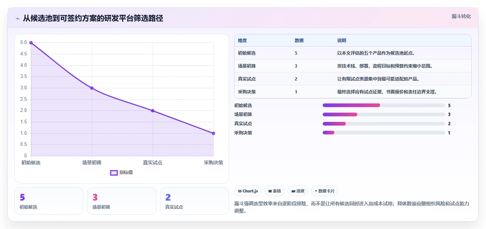The width and height of the screenshot is (486, 229).
Task: Select the 采购决策 table row cell
Action: pyautogui.click(x=247, y=92)
